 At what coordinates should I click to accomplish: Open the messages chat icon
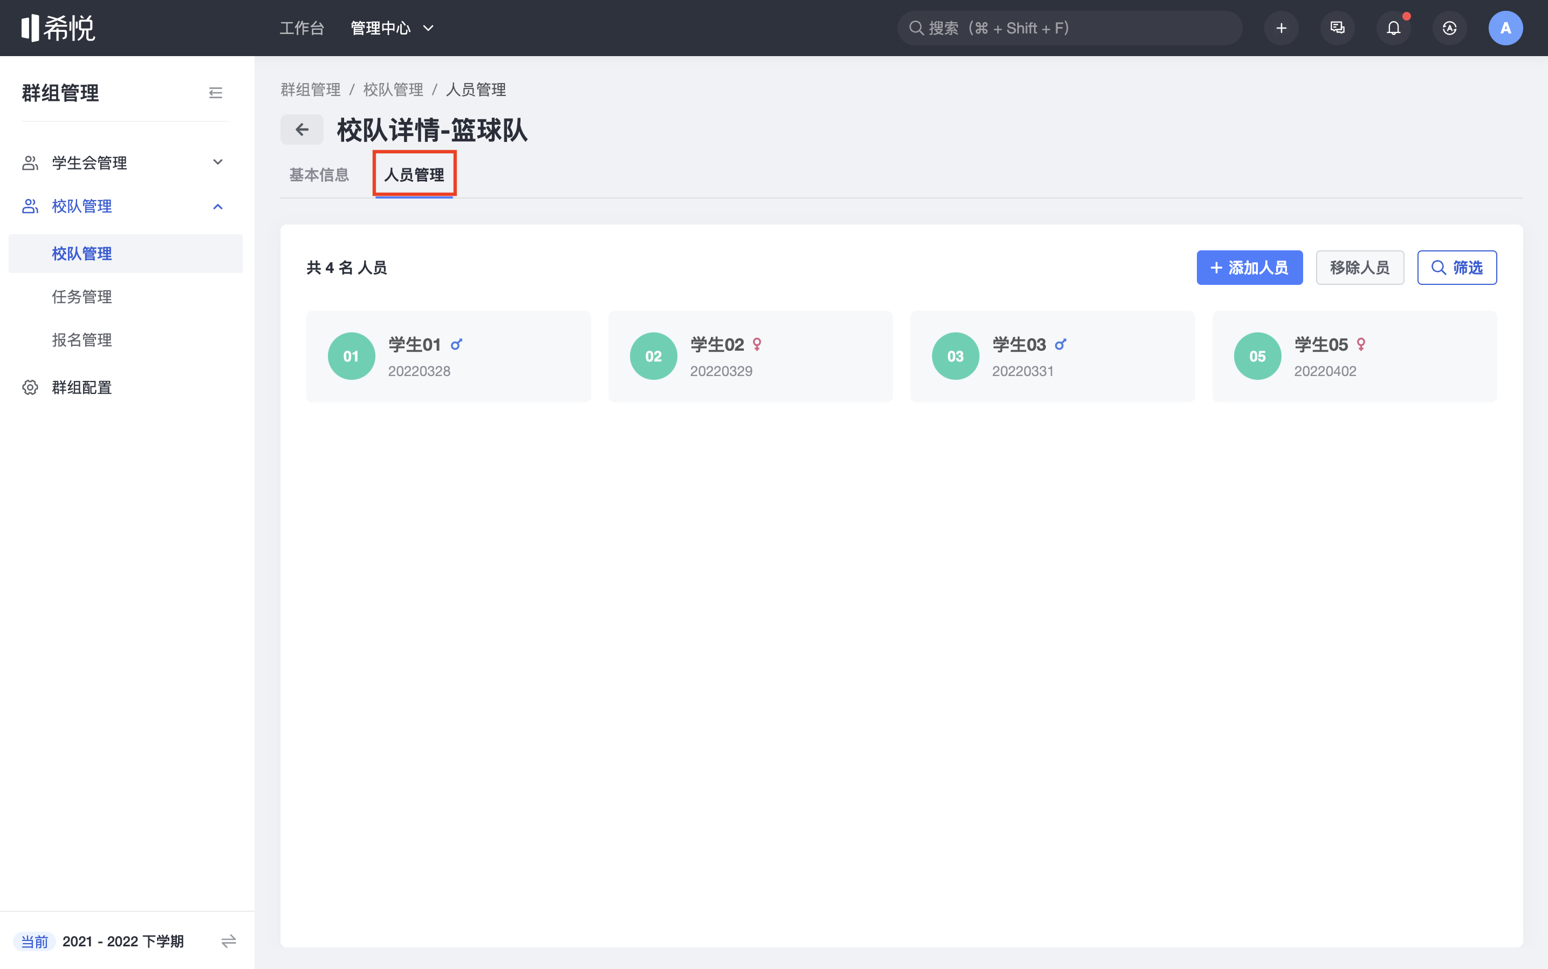click(1337, 28)
